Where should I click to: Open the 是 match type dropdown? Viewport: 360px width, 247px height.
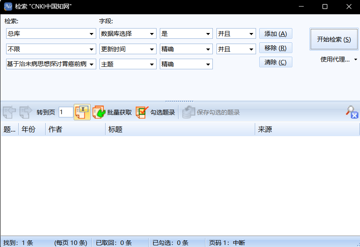[208, 34]
